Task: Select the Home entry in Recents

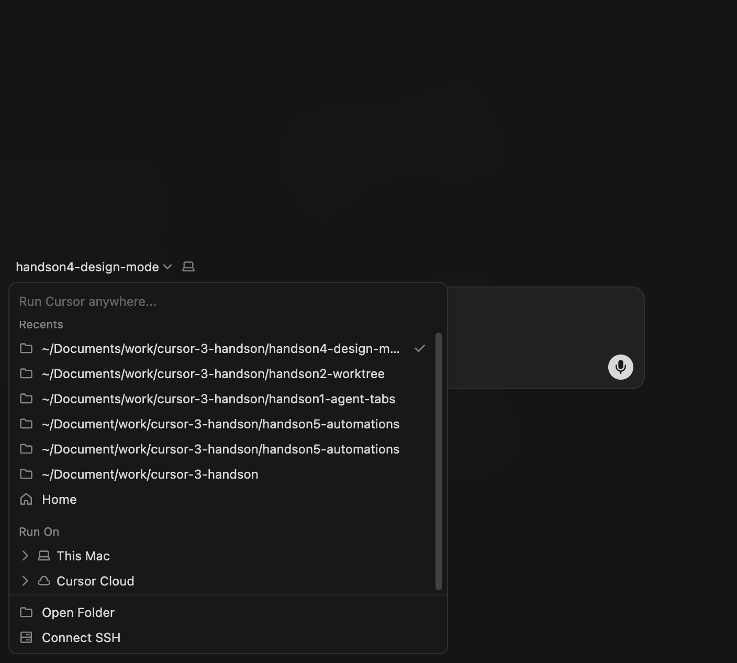Action: click(x=59, y=499)
